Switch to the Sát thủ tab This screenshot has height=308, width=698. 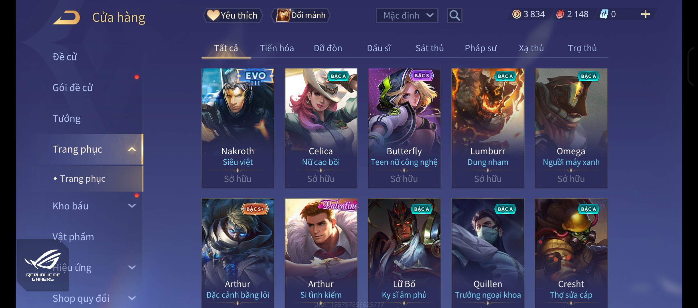click(429, 48)
